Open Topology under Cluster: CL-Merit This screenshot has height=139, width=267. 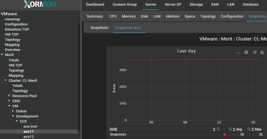click(x=20, y=91)
